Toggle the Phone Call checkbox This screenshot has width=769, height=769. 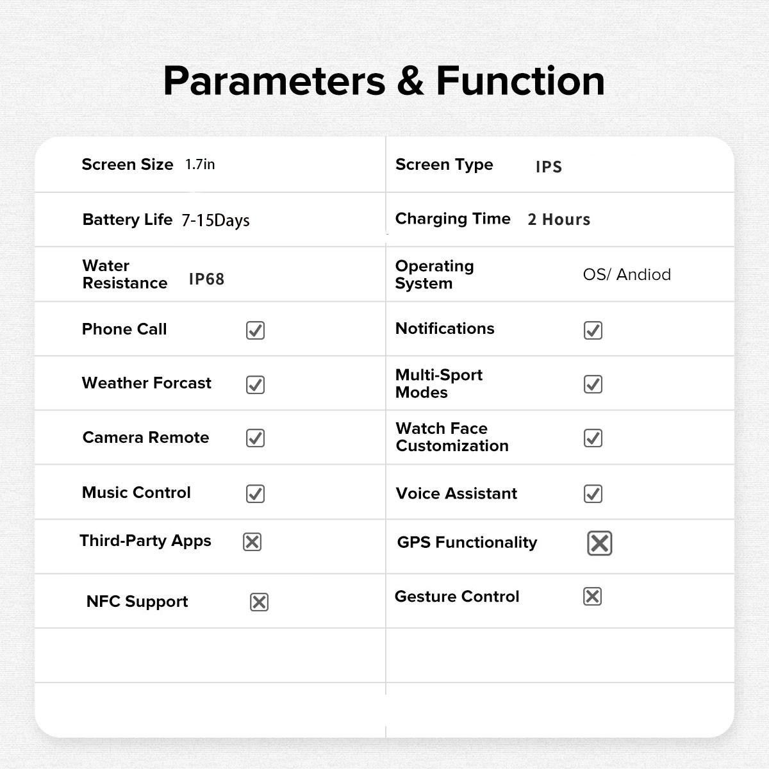(x=255, y=330)
